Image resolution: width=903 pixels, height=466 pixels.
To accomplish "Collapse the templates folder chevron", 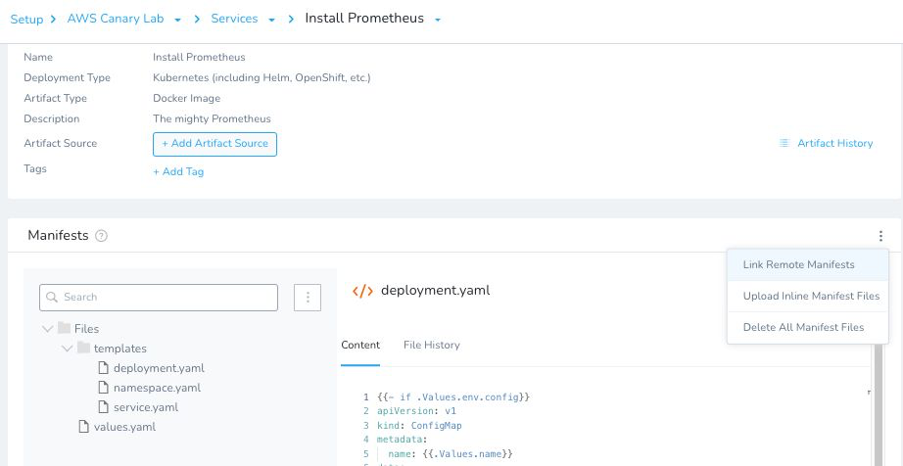I will click(68, 349).
